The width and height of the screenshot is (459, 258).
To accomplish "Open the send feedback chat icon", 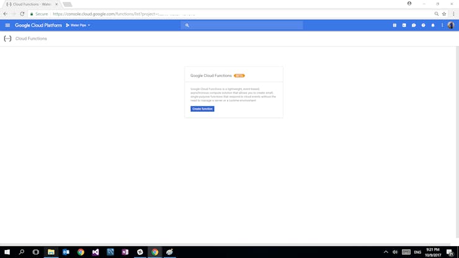I will coord(414,25).
